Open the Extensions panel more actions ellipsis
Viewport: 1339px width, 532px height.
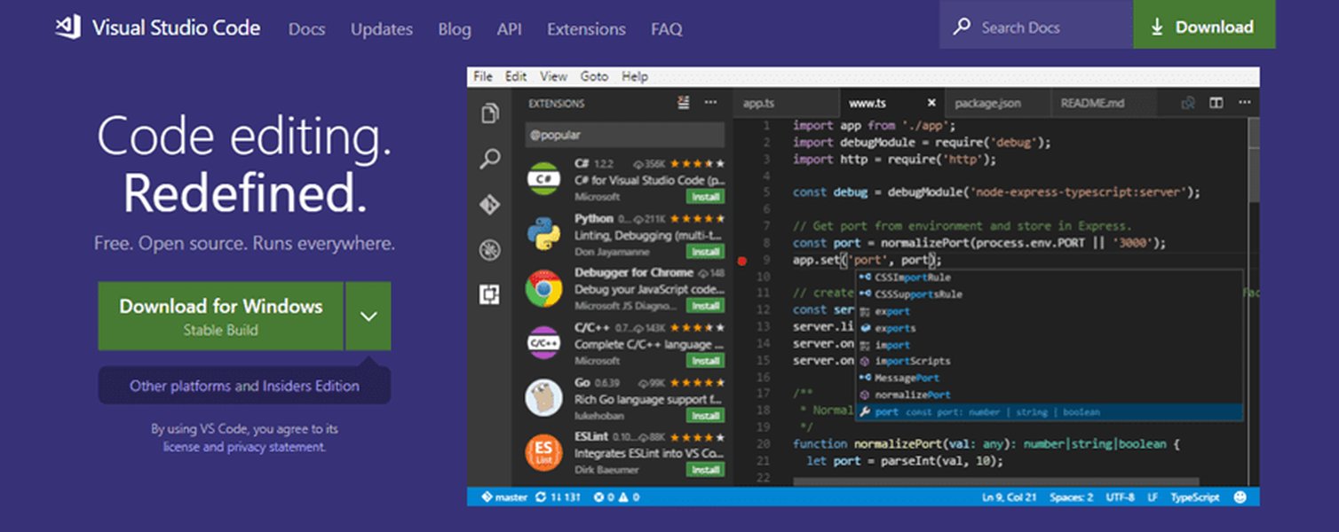710,103
